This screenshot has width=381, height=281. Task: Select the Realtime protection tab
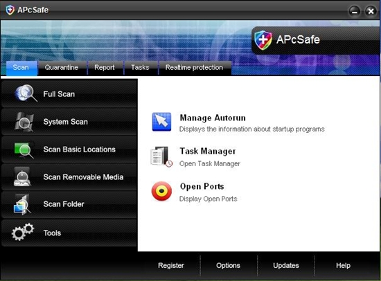tap(194, 68)
